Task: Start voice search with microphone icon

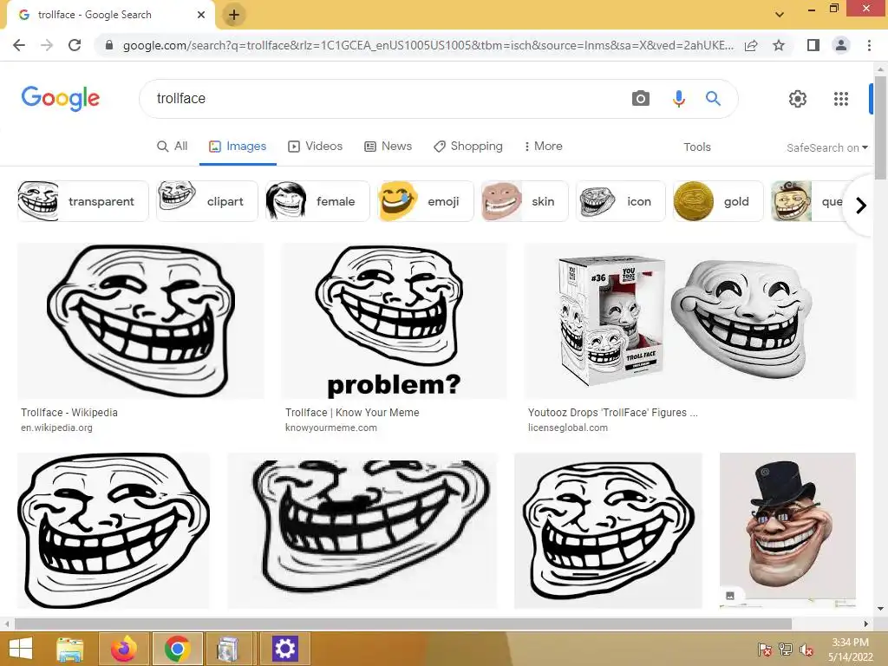Action: coord(678,99)
